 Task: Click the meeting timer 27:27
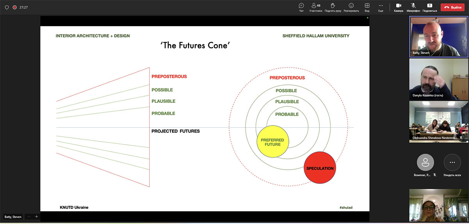click(x=23, y=7)
